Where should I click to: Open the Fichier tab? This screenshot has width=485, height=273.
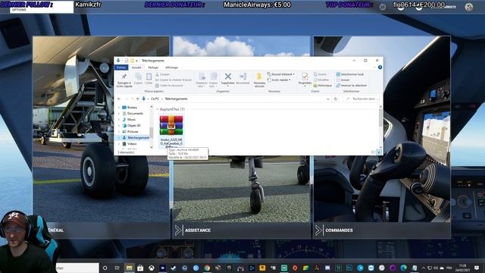point(121,67)
